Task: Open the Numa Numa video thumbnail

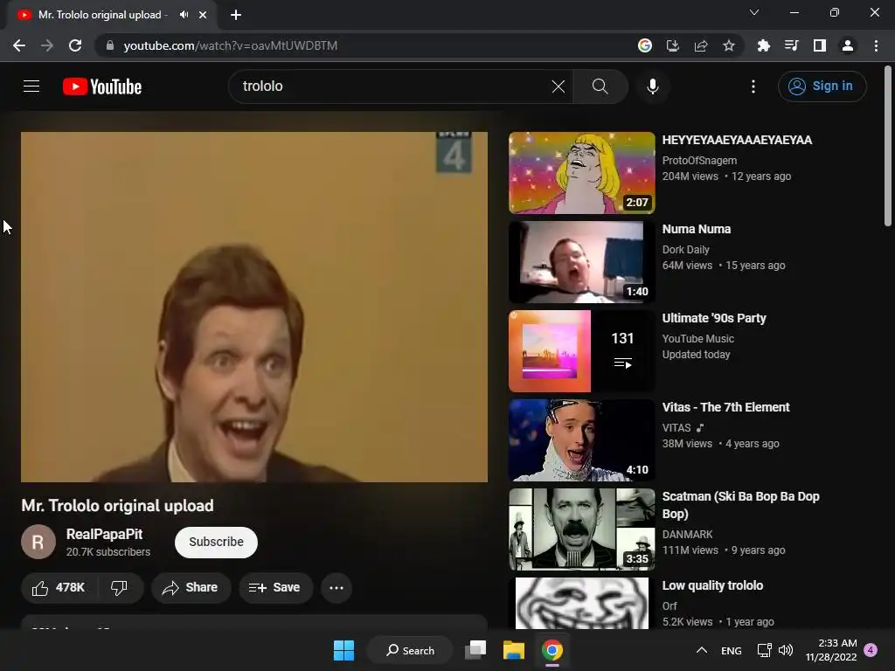Action: (581, 262)
